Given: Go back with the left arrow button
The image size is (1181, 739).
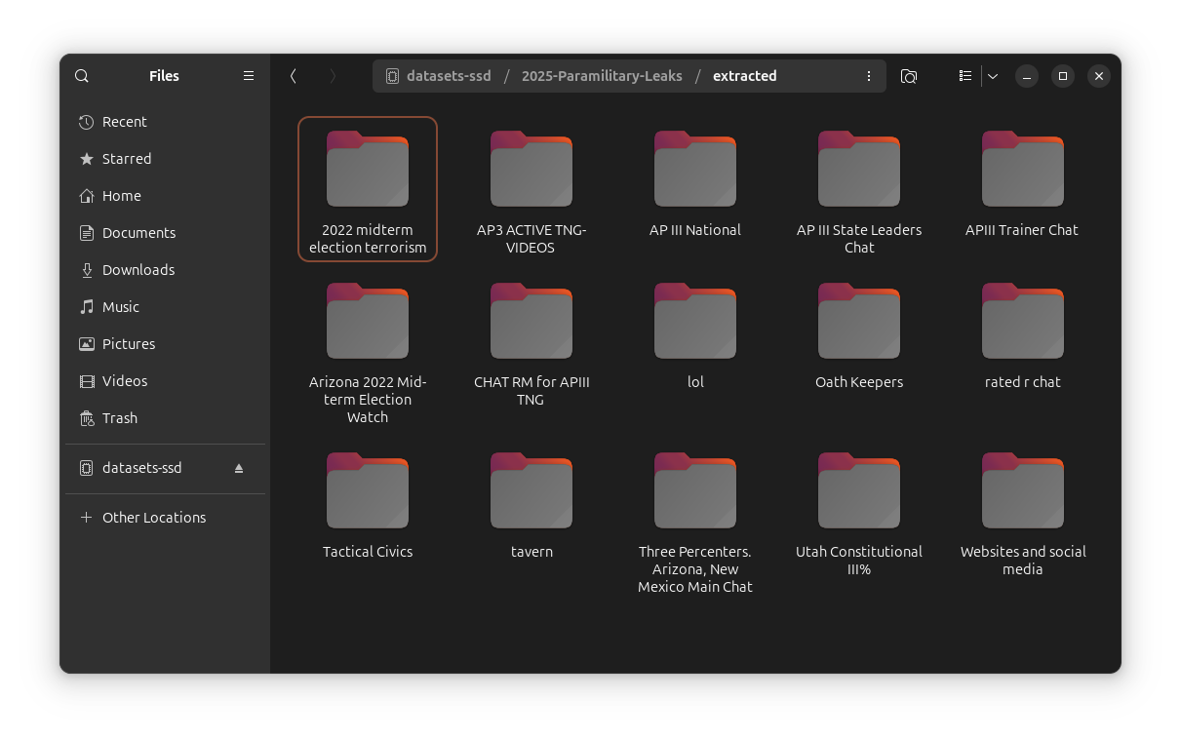Looking at the screenshot, I should coord(293,76).
